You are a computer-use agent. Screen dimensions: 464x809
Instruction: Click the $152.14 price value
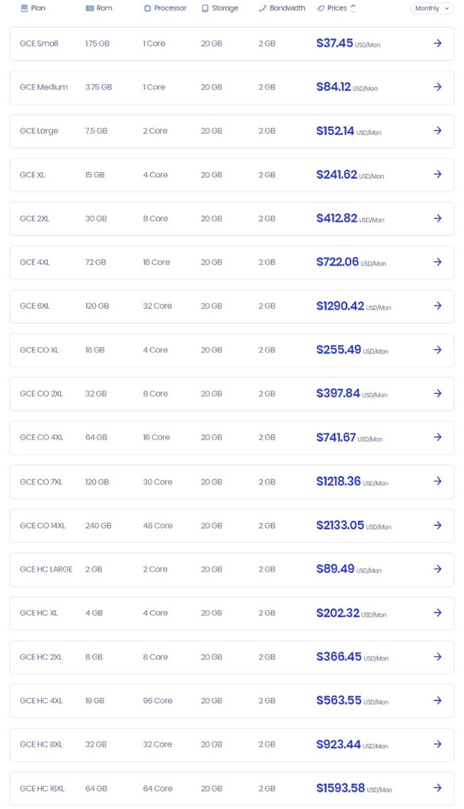[335, 131]
